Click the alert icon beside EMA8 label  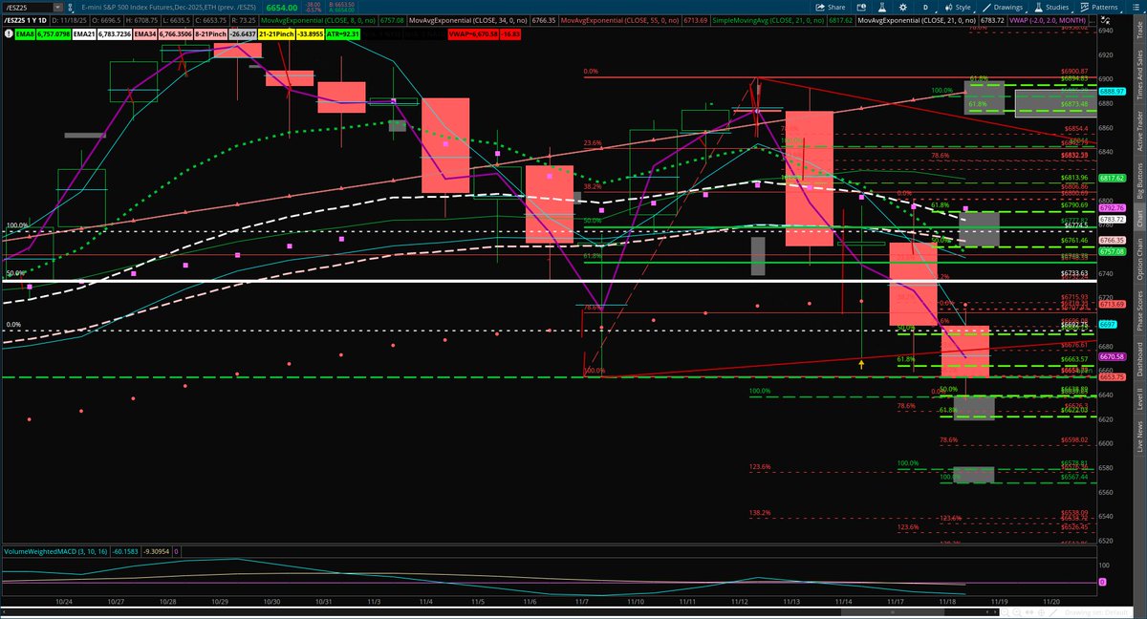9,33
